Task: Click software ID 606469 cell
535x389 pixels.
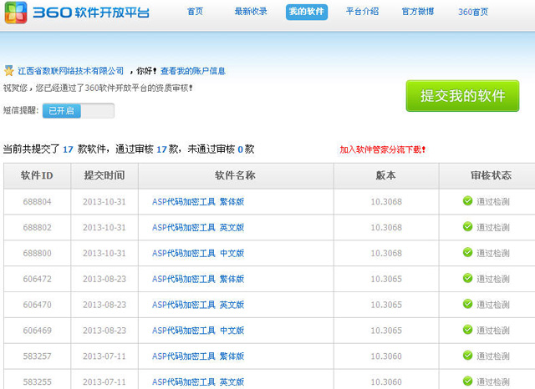Action: (x=37, y=331)
